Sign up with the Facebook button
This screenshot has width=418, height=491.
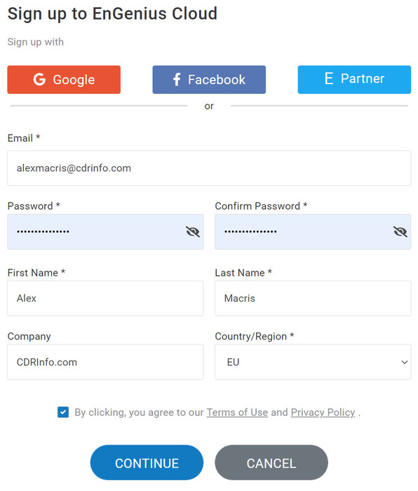pyautogui.click(x=209, y=79)
